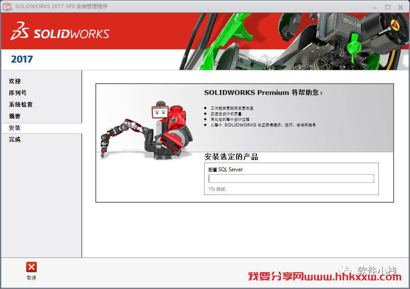Click the '安装选定的产品' heading
Image resolution: width=410 pixels, height=289 pixels.
[x=231, y=157]
